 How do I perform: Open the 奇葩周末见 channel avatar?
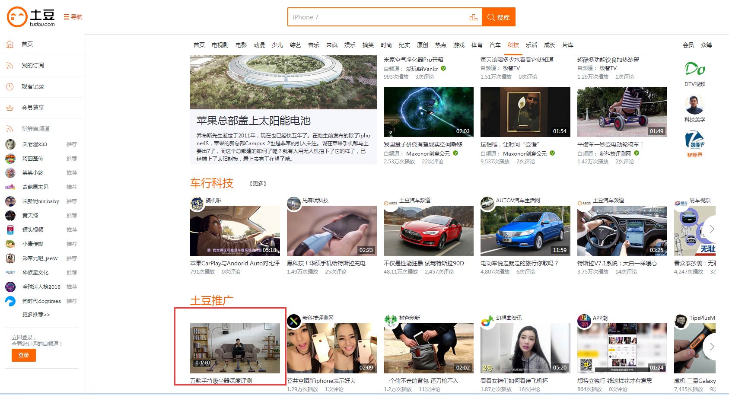pyautogui.click(x=10, y=187)
